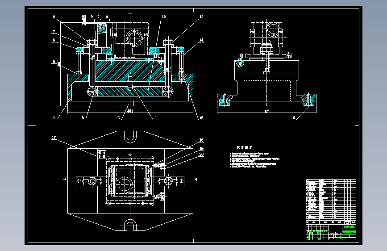Click part number label 10
387x251 pixels.
(x=98, y=17)
